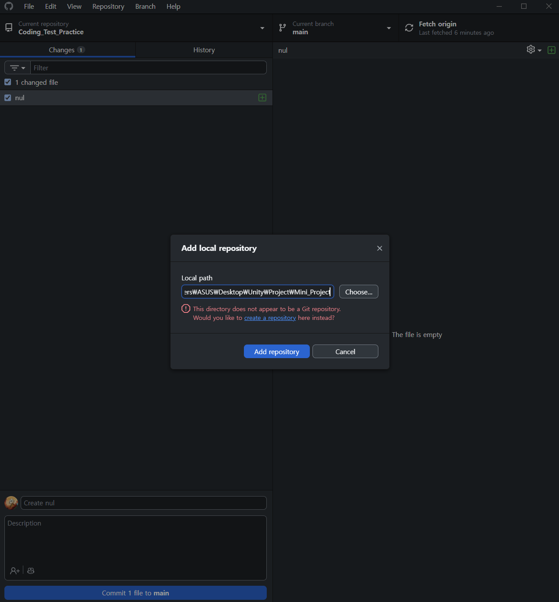
Task: Open the View menu
Action: pyautogui.click(x=74, y=6)
